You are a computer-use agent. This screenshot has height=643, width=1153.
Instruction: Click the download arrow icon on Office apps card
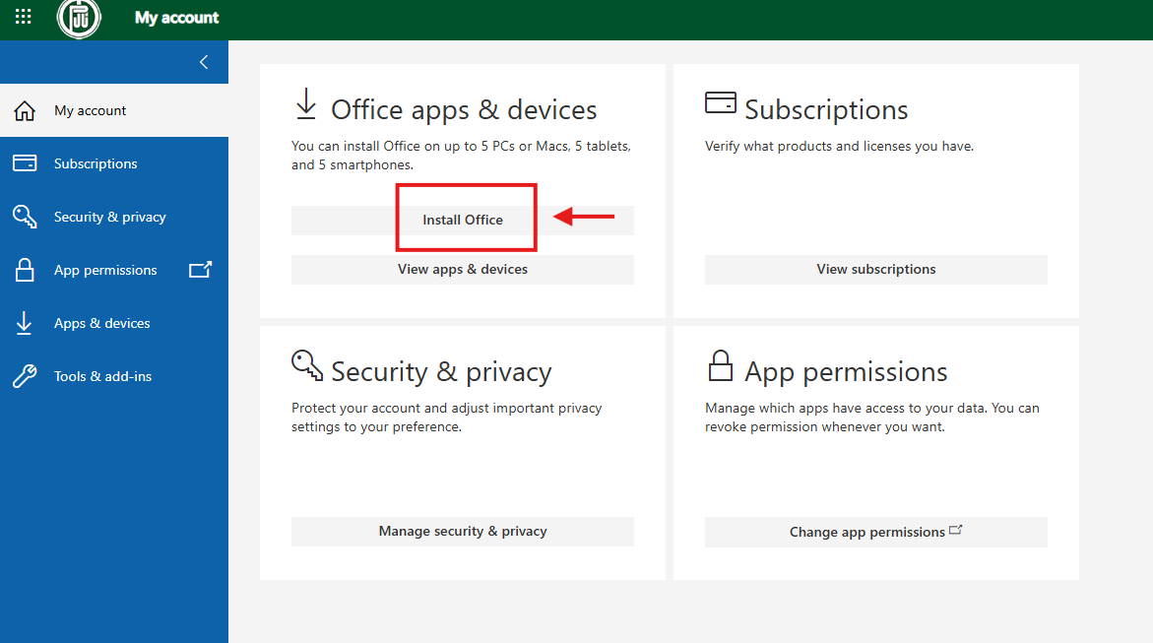pos(306,103)
